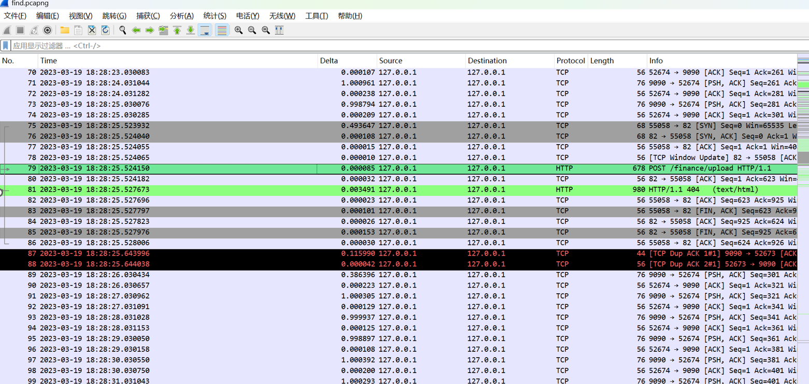Open a capture file via folder icon
This screenshot has height=384, width=809.
[65, 31]
